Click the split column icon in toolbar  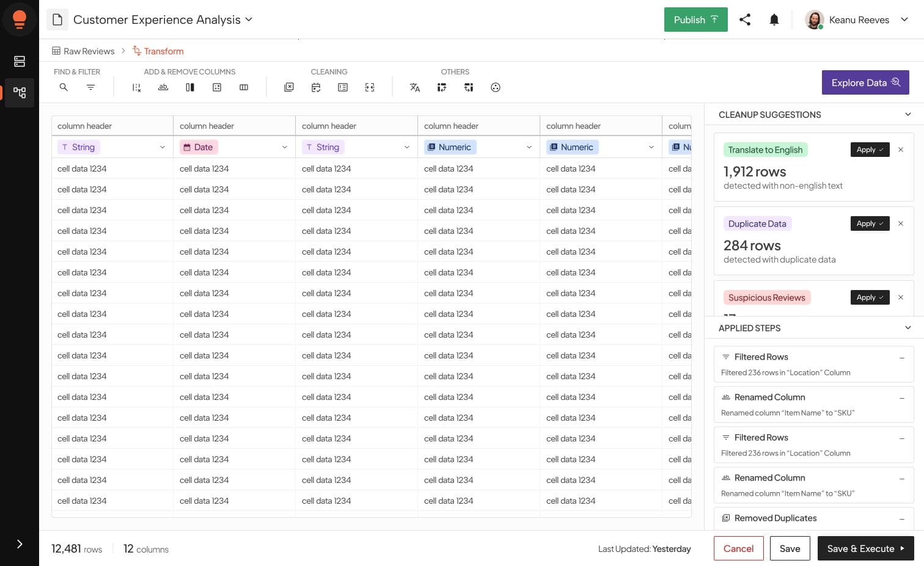coord(190,87)
